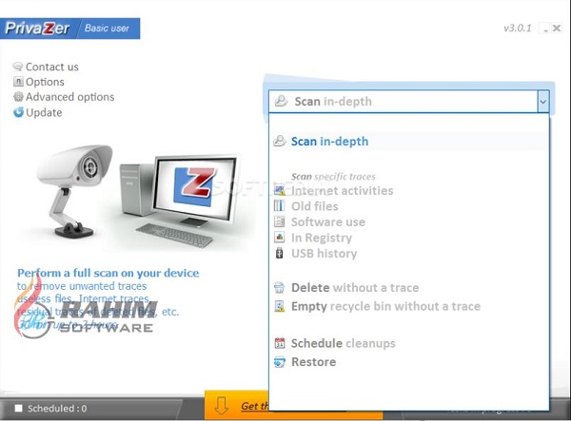Open the Options link
The image size is (571, 421).
tap(45, 82)
